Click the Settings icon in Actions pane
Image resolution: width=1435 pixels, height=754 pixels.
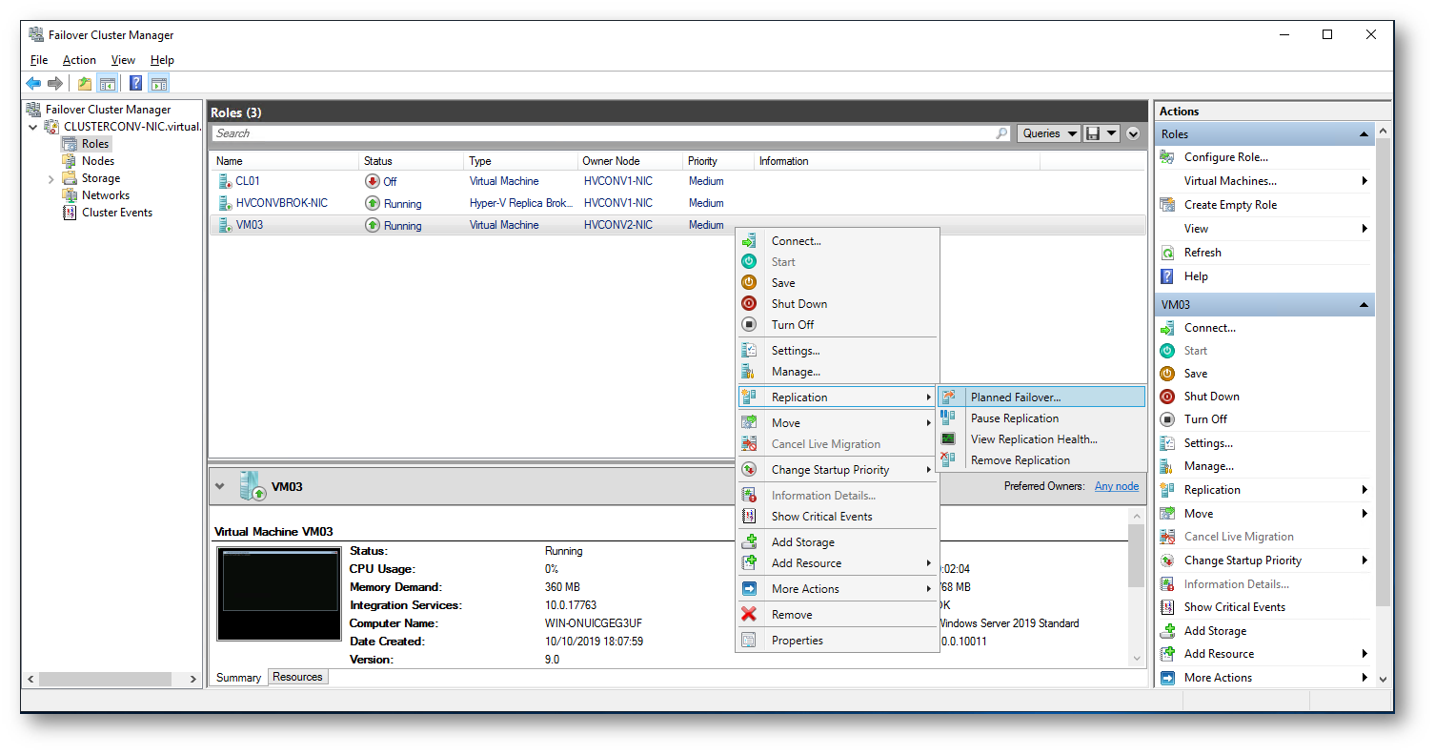(x=1167, y=443)
